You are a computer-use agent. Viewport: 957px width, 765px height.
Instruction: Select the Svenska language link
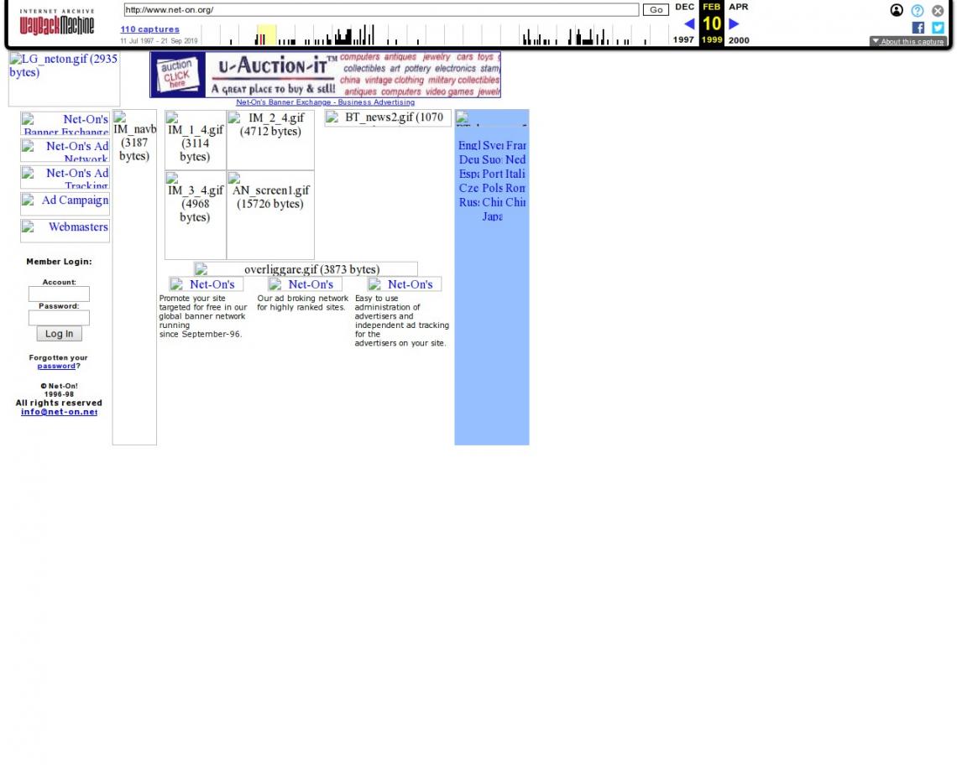(x=493, y=145)
